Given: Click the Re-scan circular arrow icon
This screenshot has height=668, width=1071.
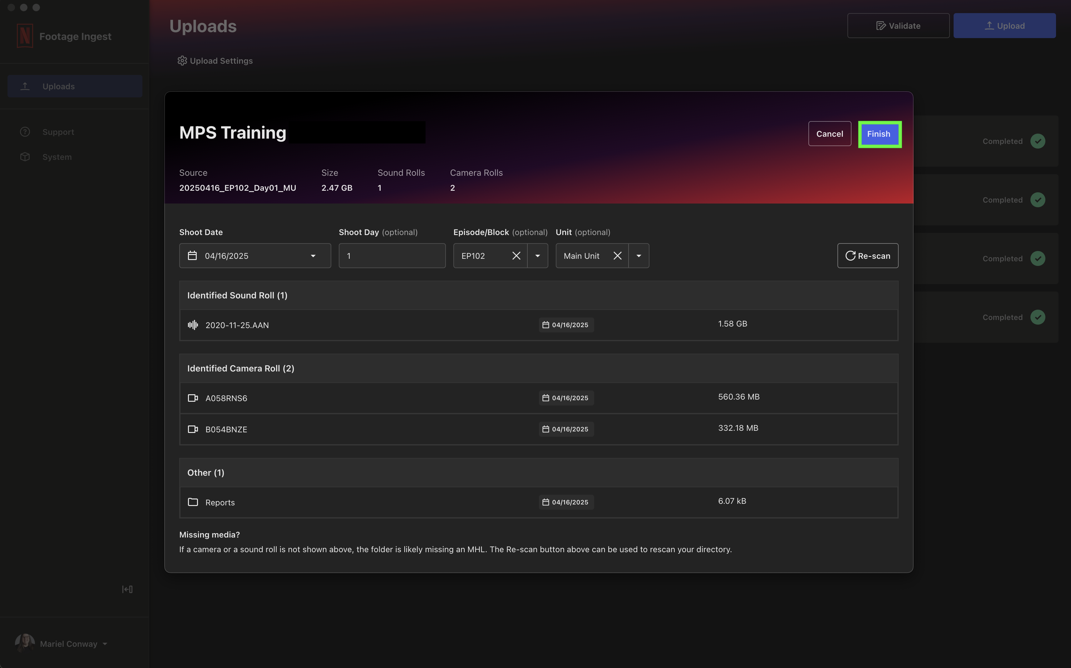Looking at the screenshot, I should (850, 256).
